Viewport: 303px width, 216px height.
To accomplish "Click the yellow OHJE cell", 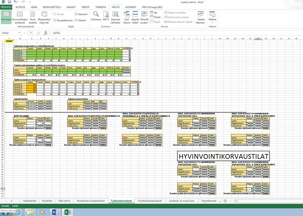I will pyautogui.click(x=9, y=41).
